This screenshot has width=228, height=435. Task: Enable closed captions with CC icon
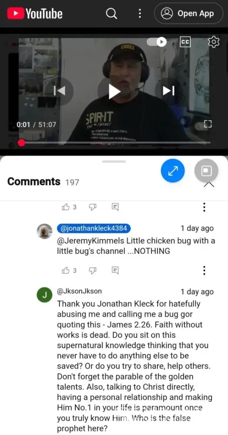point(185,42)
